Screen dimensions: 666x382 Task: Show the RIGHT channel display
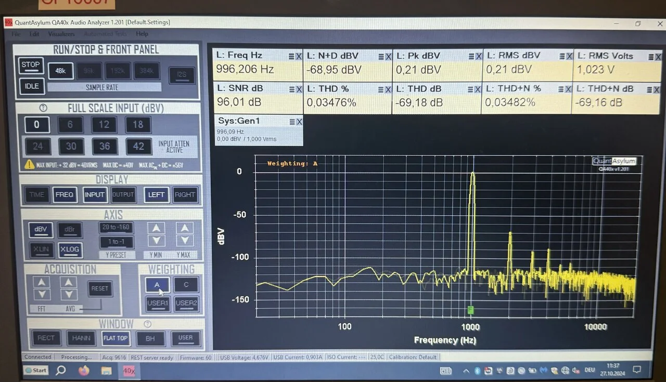click(x=185, y=195)
